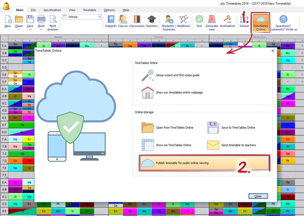Open the Students / Seminars icon
This screenshot has height=216, width=304.
169,19
